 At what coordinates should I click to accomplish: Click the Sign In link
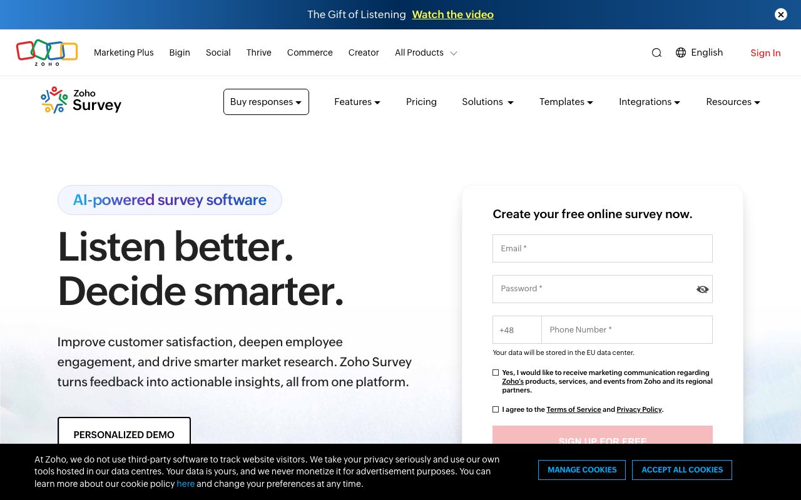765,53
